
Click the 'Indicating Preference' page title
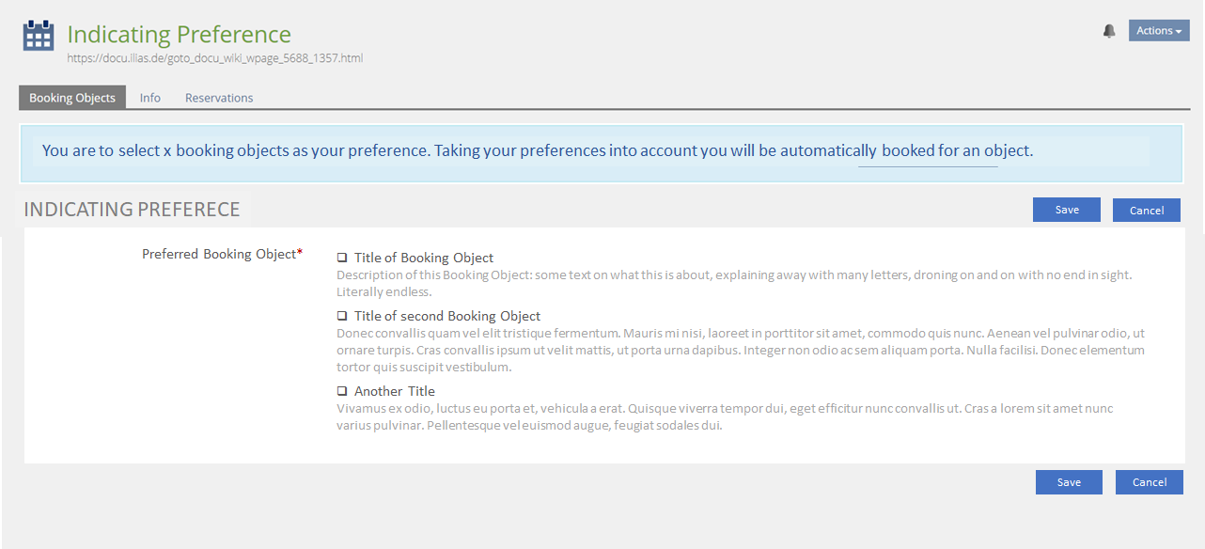180,35
